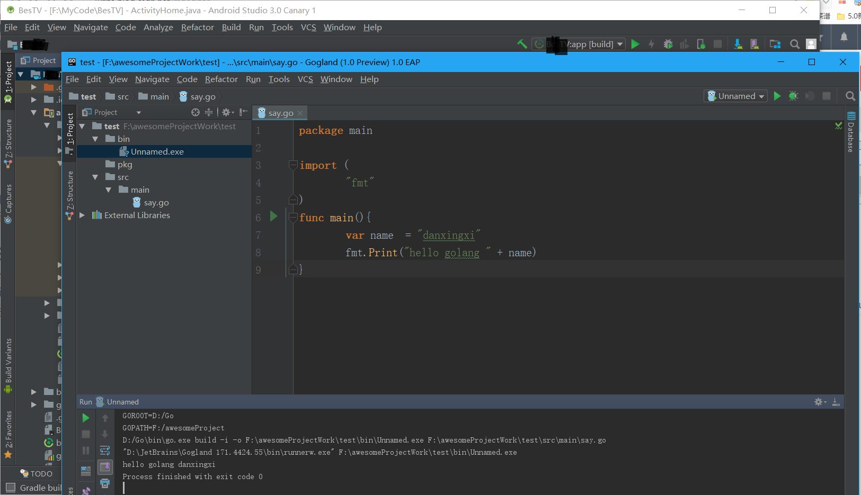Click green run gutter arrow beside func main
This screenshot has width=861, height=495.
(273, 216)
